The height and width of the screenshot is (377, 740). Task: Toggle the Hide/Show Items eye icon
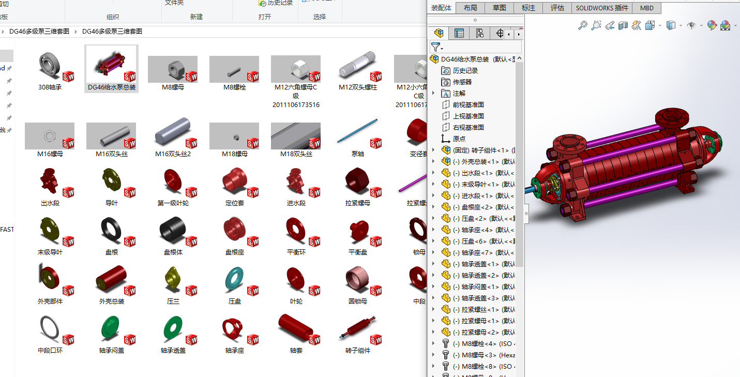click(x=691, y=25)
